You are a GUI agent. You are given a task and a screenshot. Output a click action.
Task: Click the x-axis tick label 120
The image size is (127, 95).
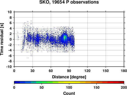[87, 71]
